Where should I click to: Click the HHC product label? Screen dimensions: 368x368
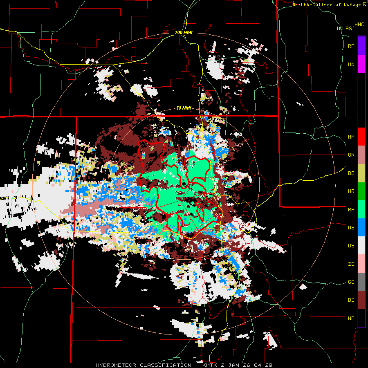(x=359, y=25)
